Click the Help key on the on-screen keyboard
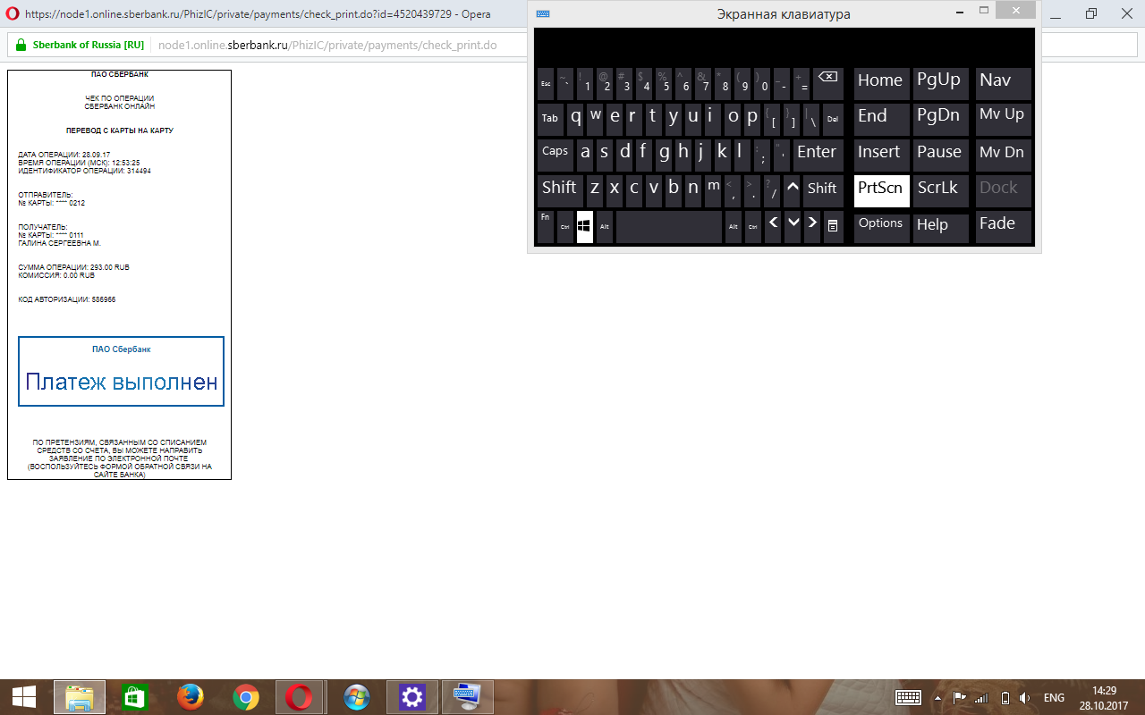The height and width of the screenshot is (715, 1145). coord(941,227)
